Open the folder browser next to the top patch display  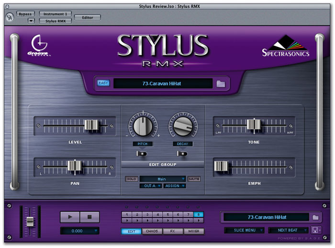coord(221,84)
